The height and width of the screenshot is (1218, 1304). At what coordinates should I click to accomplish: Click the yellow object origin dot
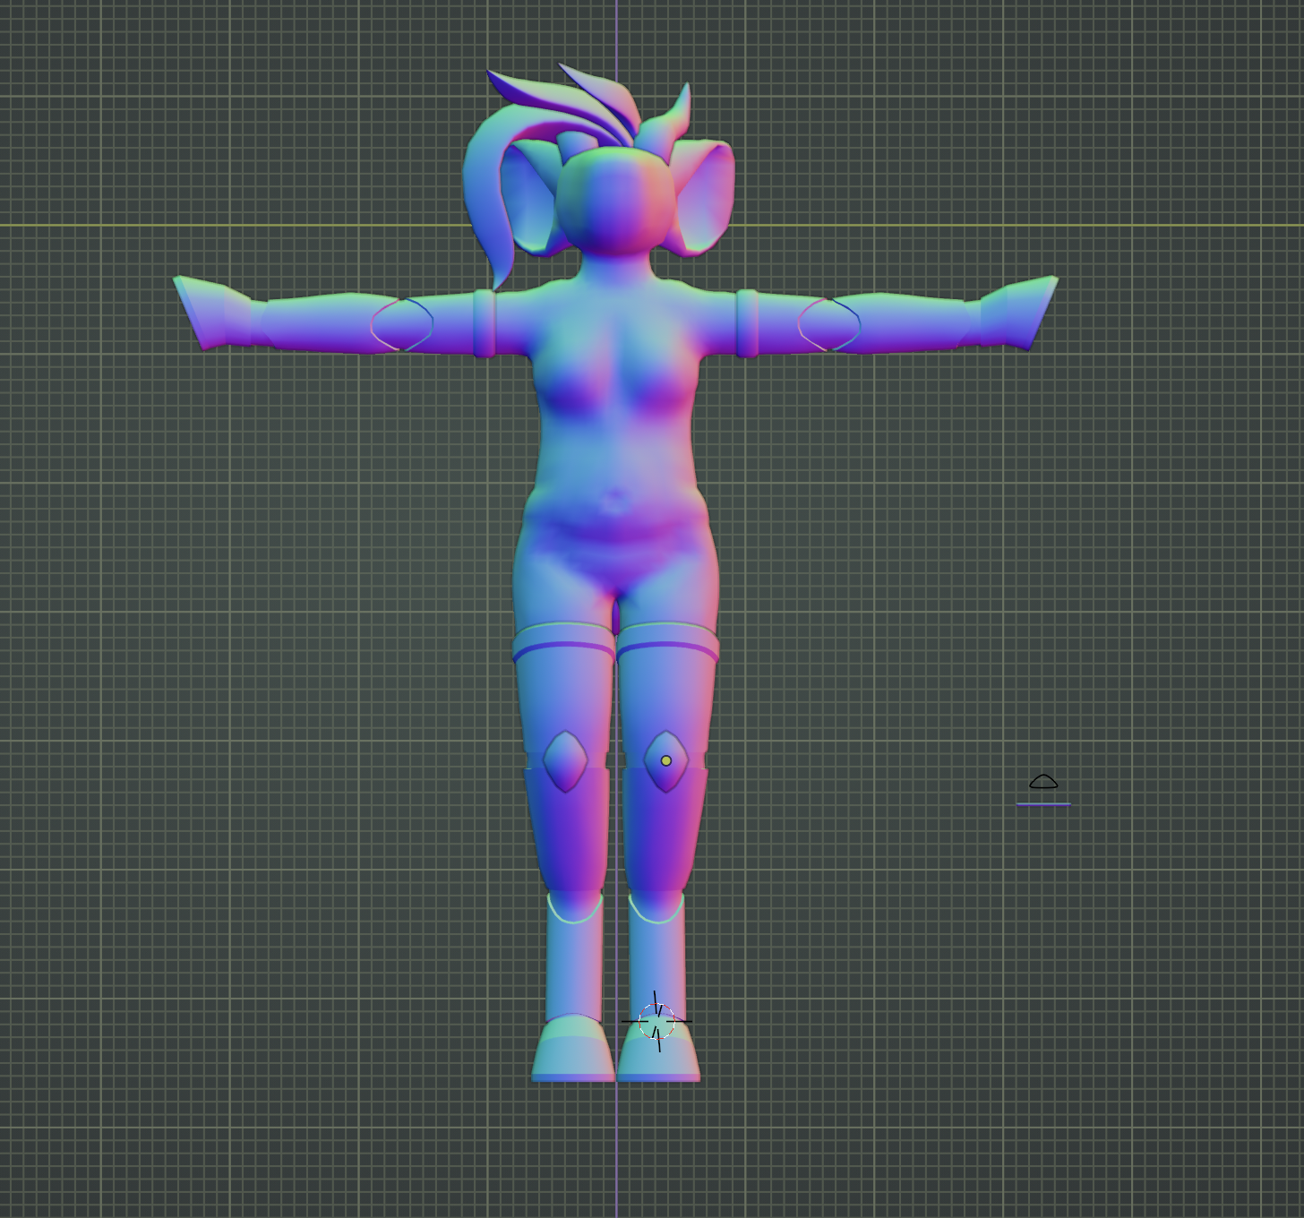point(665,760)
